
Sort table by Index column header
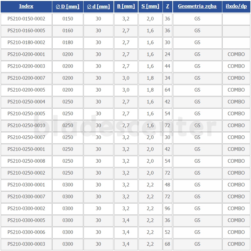pos(26,6)
